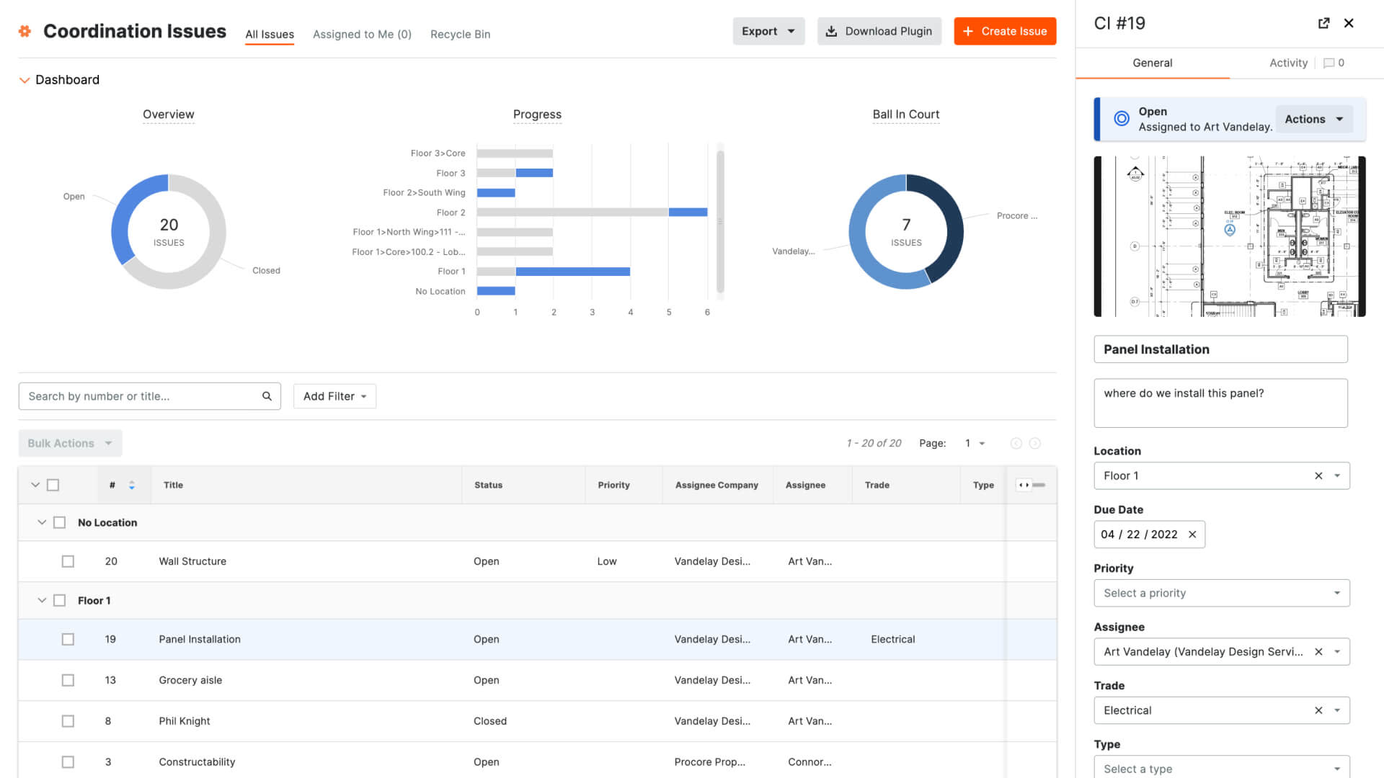Click the Download Plugin button
The image size is (1384, 778).
coord(880,32)
